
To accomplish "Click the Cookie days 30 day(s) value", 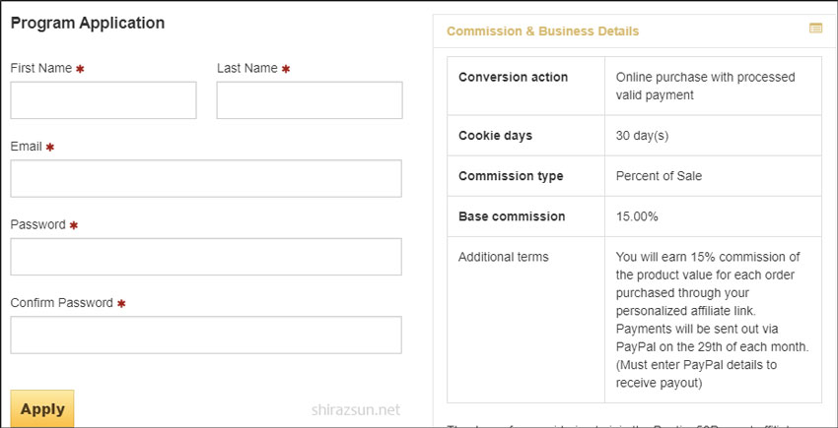I will click(x=649, y=136).
